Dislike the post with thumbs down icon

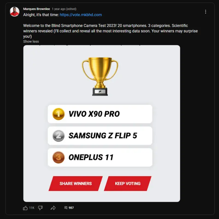[40, 208]
